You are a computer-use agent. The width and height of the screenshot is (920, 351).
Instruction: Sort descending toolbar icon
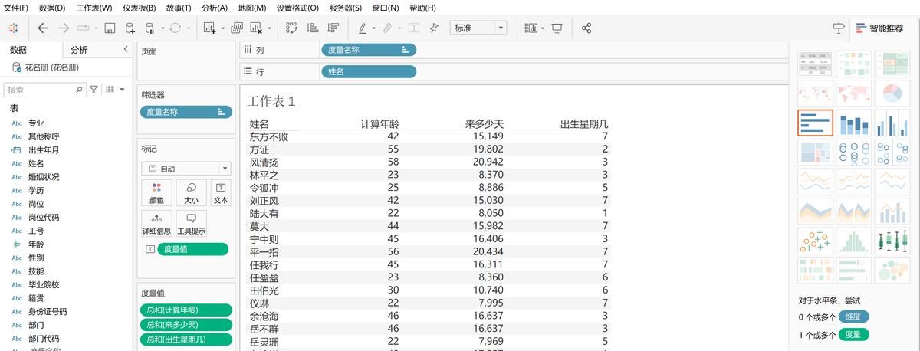point(333,28)
